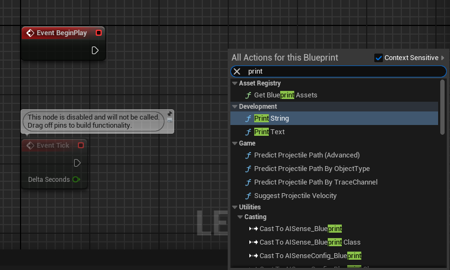
Task: Click the function icon beside Print String
Action: pos(248,118)
